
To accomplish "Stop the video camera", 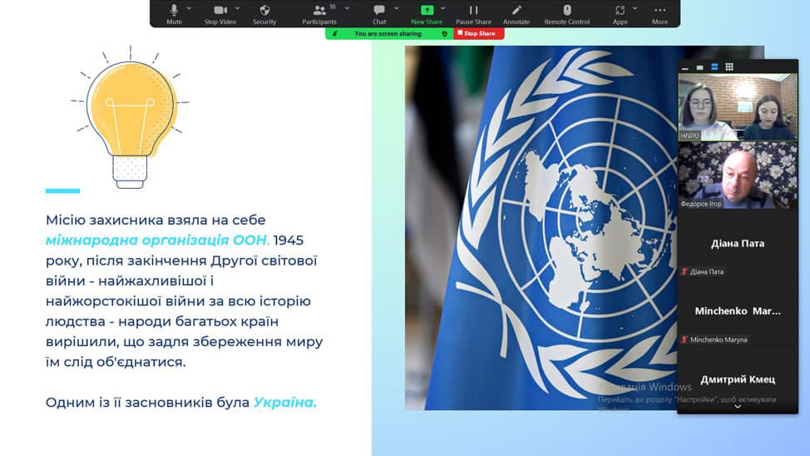I will (220, 14).
